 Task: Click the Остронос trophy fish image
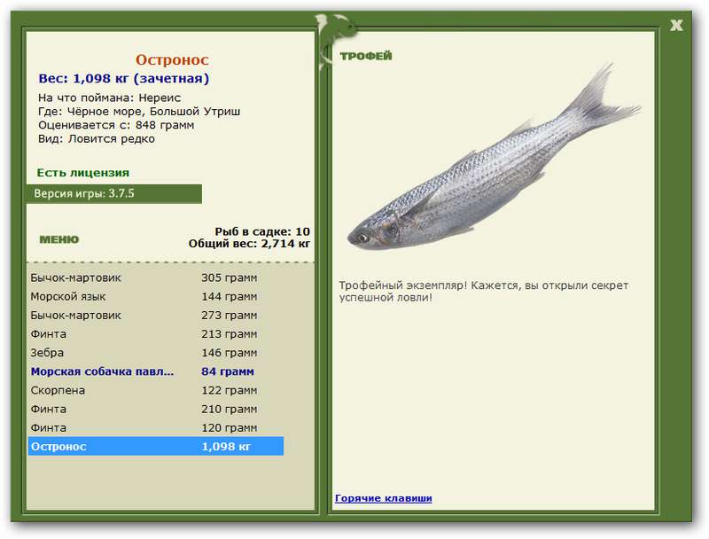click(x=494, y=157)
